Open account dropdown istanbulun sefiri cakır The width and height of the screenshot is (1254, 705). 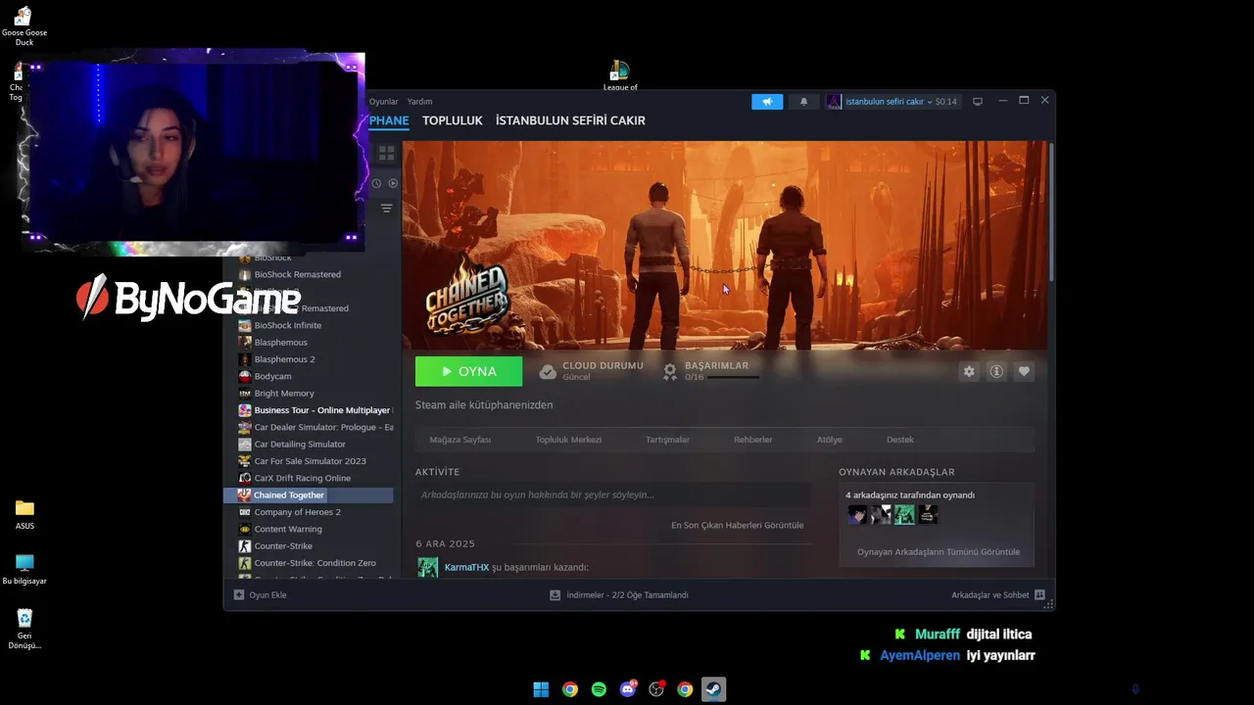pos(889,102)
